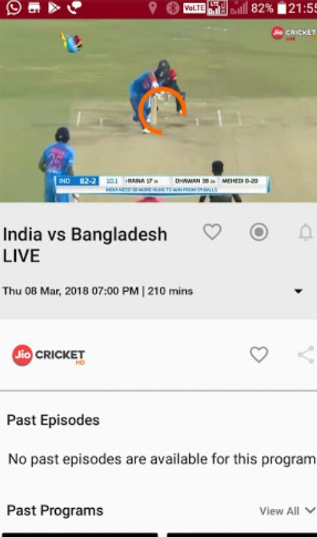The image size is (317, 537).
Task: Tap the live cricket video player
Action: [x=158, y=110]
